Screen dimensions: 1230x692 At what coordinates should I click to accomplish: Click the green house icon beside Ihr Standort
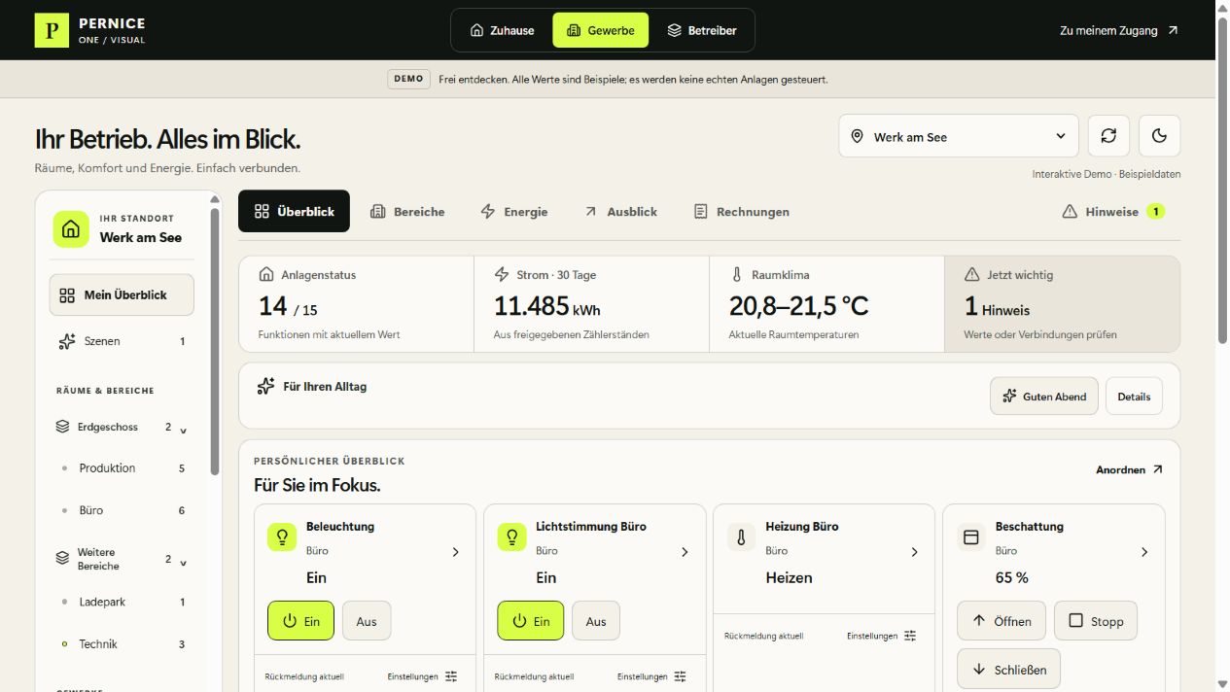pos(70,229)
